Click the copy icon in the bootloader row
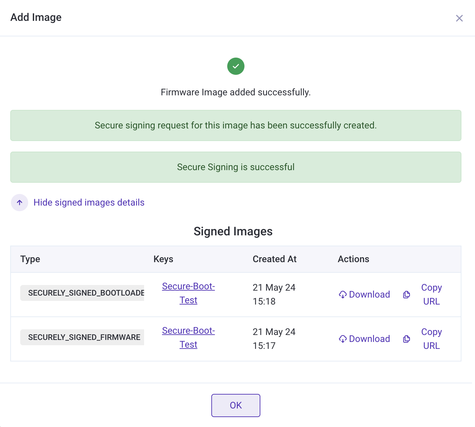The height and width of the screenshot is (427, 475). click(406, 295)
